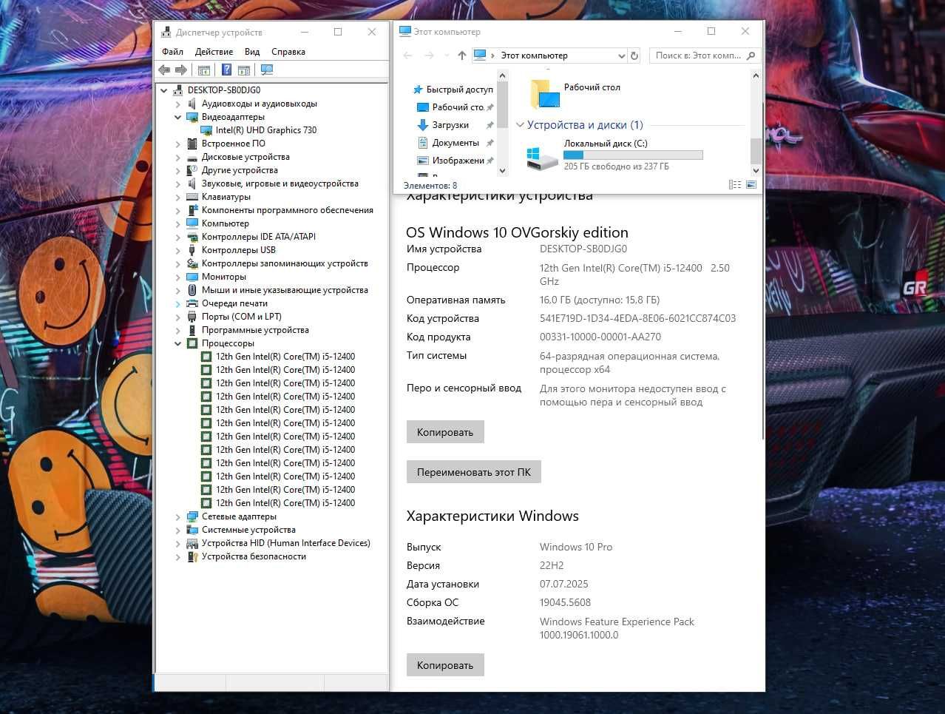The height and width of the screenshot is (714, 945).
Task: Click the Локальный диск (C:) drive icon
Action: tap(542, 158)
